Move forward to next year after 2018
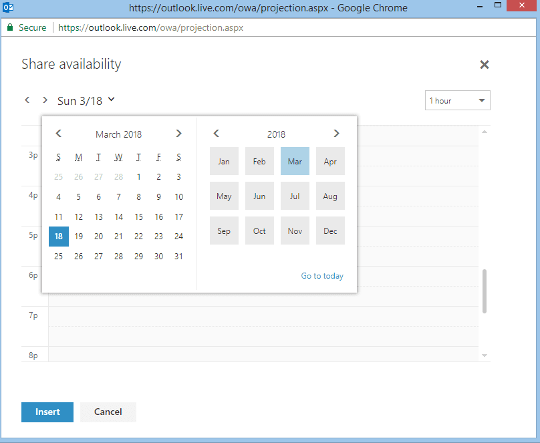Screen dimensions: 540x443 click(x=336, y=133)
